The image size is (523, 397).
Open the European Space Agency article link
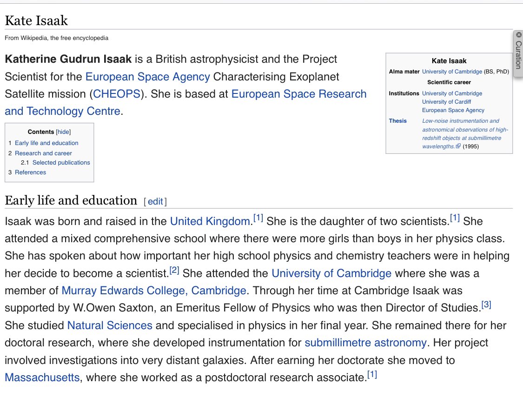click(x=148, y=77)
